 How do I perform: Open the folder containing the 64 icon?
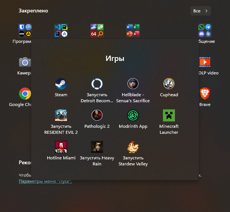97,30
